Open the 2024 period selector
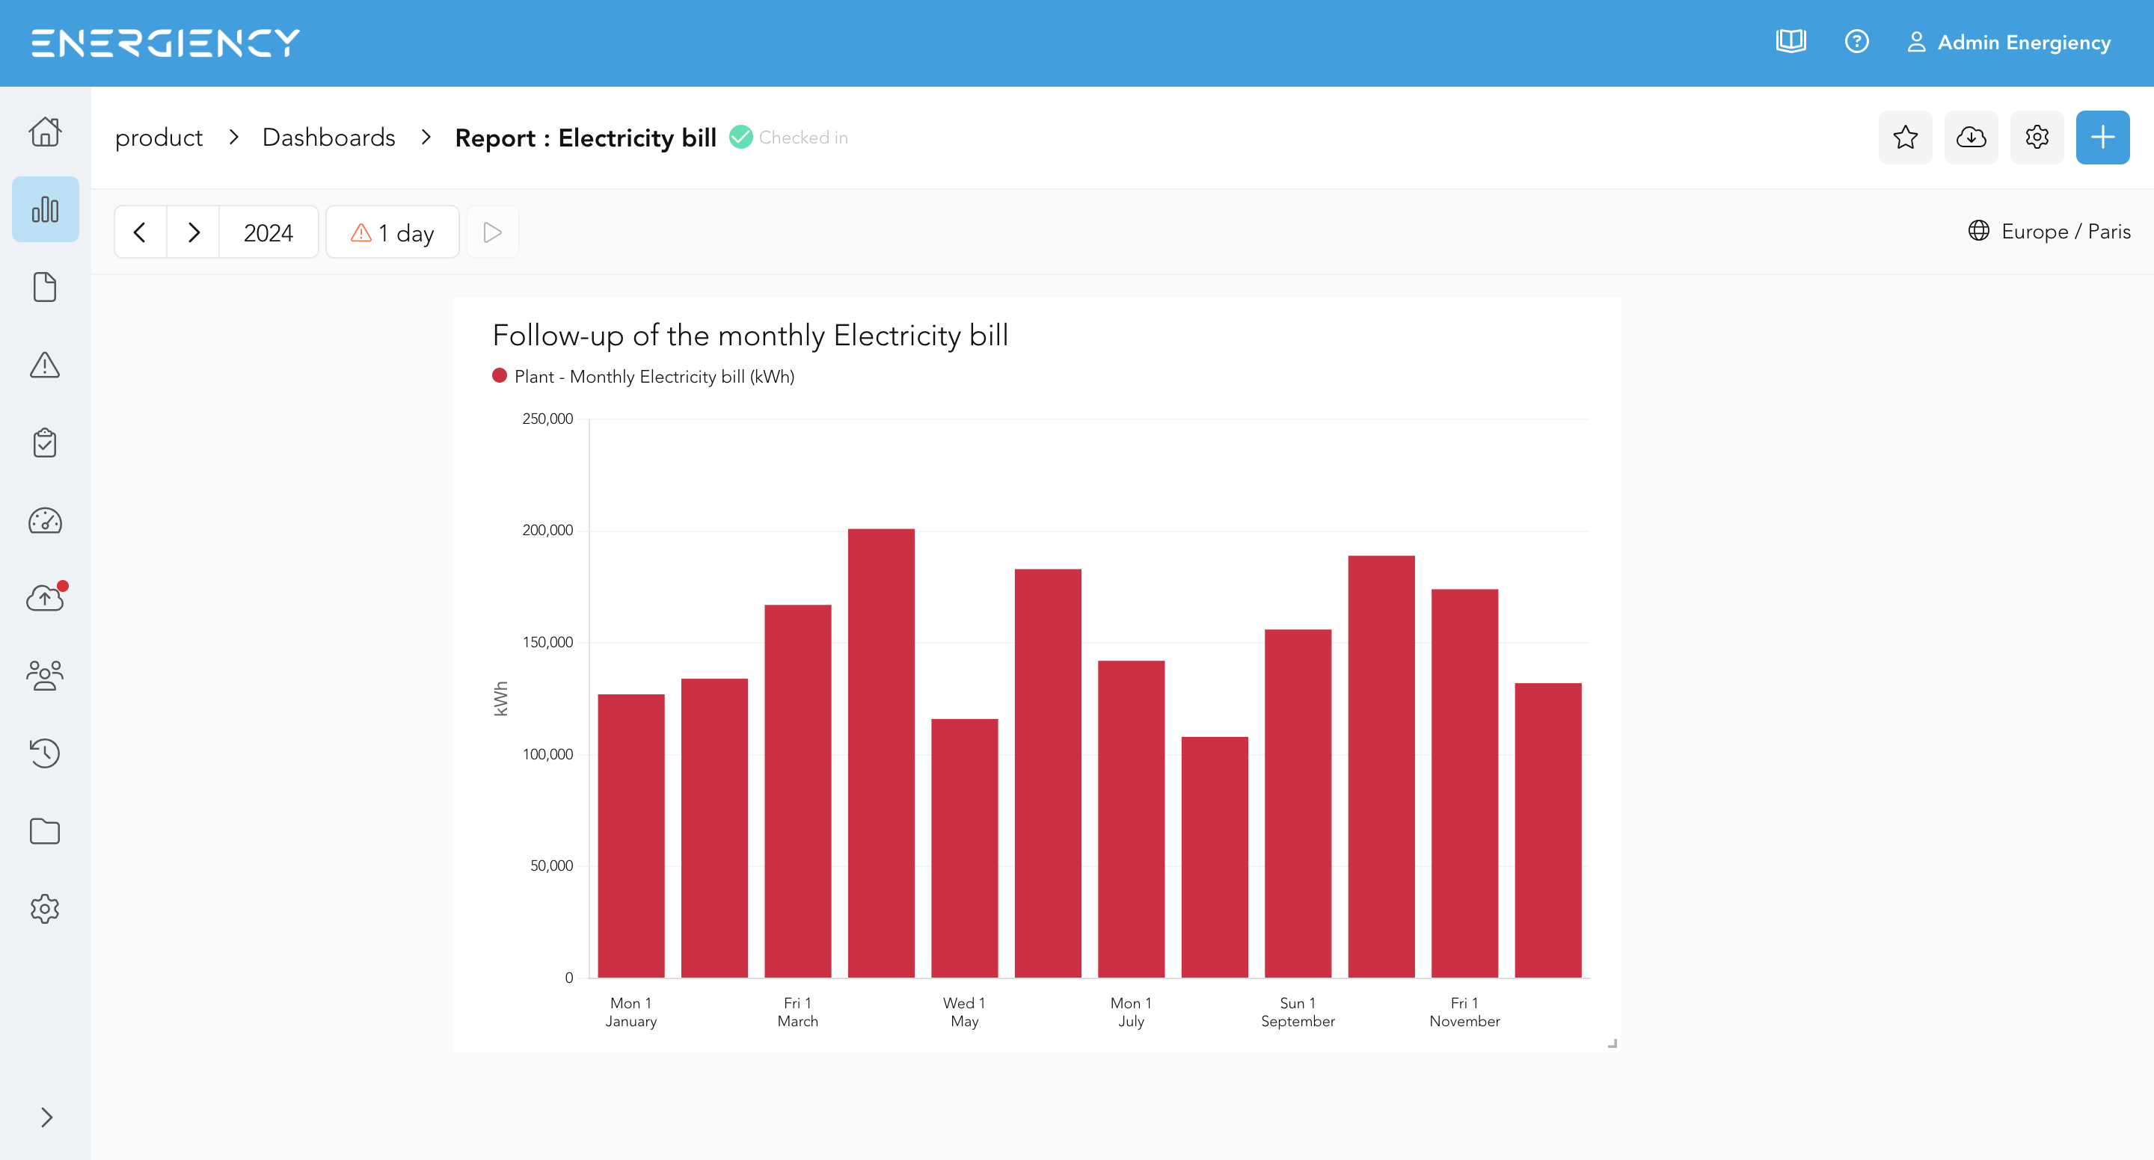 (269, 232)
